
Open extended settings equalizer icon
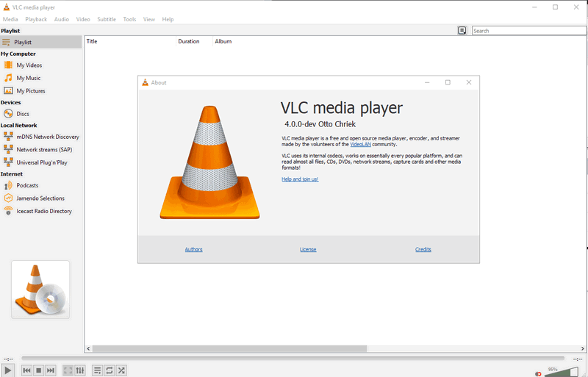80,370
